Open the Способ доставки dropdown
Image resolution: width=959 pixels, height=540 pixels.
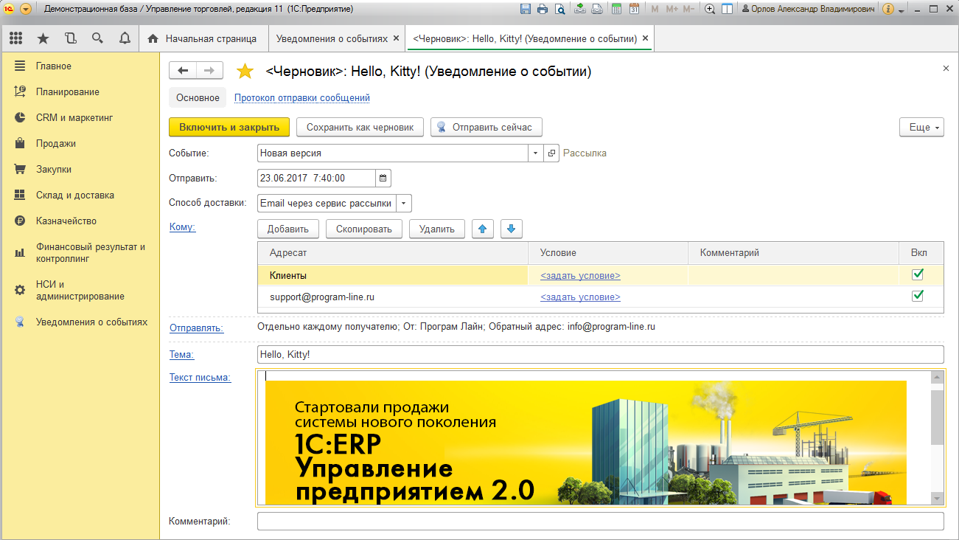402,203
